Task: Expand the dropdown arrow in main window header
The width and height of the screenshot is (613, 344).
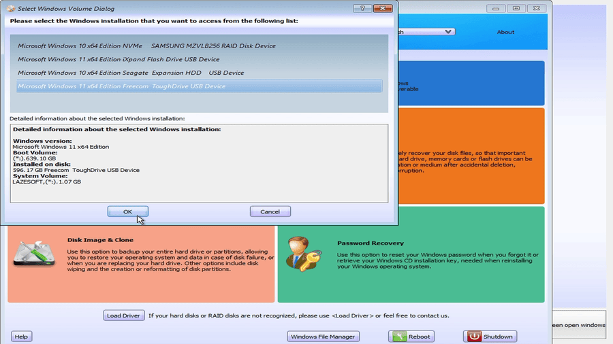Action: 448,31
